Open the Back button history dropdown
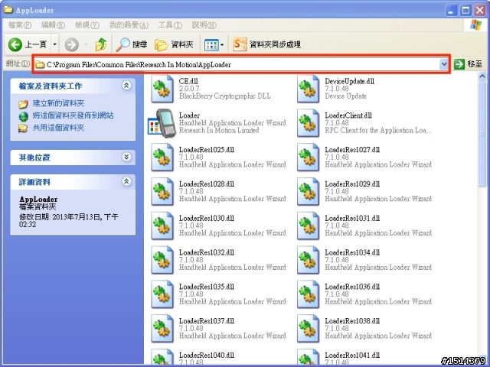This screenshot has width=490, height=367. click(54, 44)
